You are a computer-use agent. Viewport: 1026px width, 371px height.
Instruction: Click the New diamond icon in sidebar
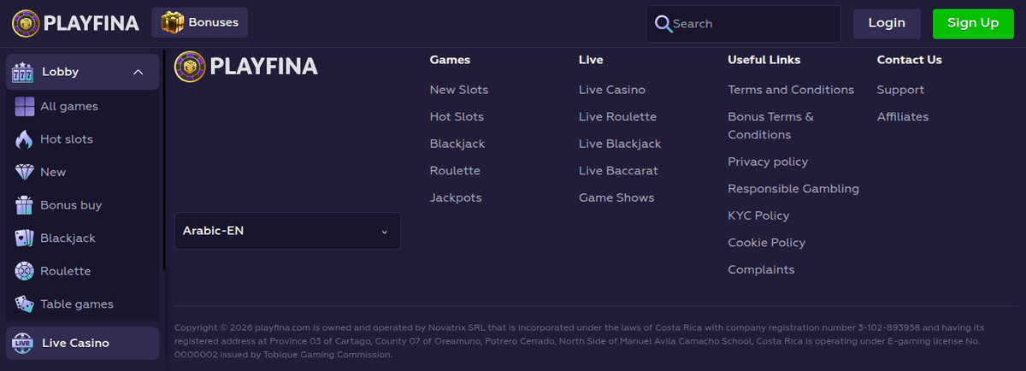coord(24,172)
